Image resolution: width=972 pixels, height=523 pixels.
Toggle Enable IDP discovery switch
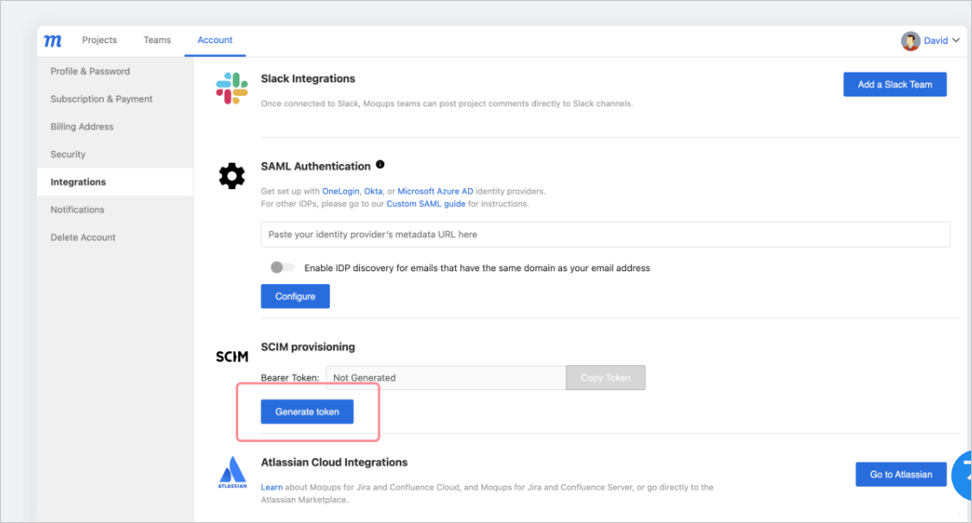[282, 268]
